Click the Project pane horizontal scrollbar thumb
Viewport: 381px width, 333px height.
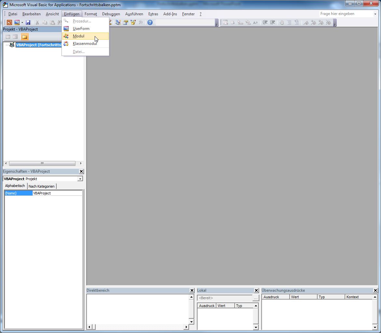42,164
